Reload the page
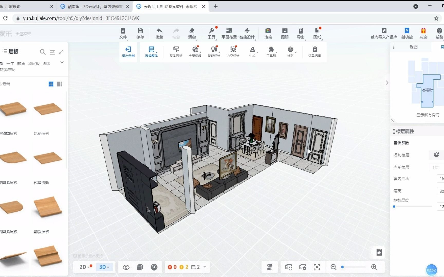This screenshot has height=277, width=444. point(5,18)
